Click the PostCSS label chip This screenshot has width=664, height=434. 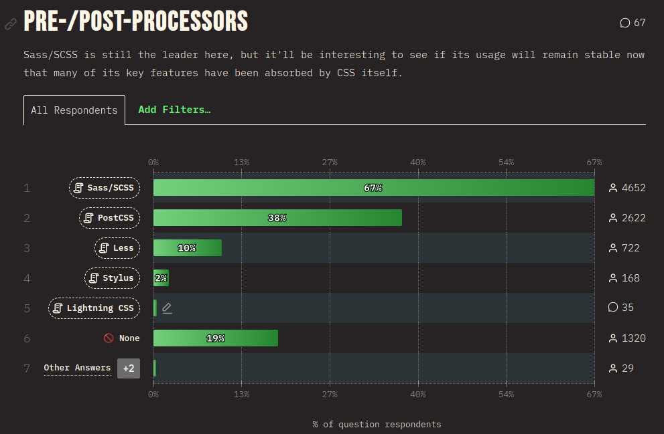(109, 218)
